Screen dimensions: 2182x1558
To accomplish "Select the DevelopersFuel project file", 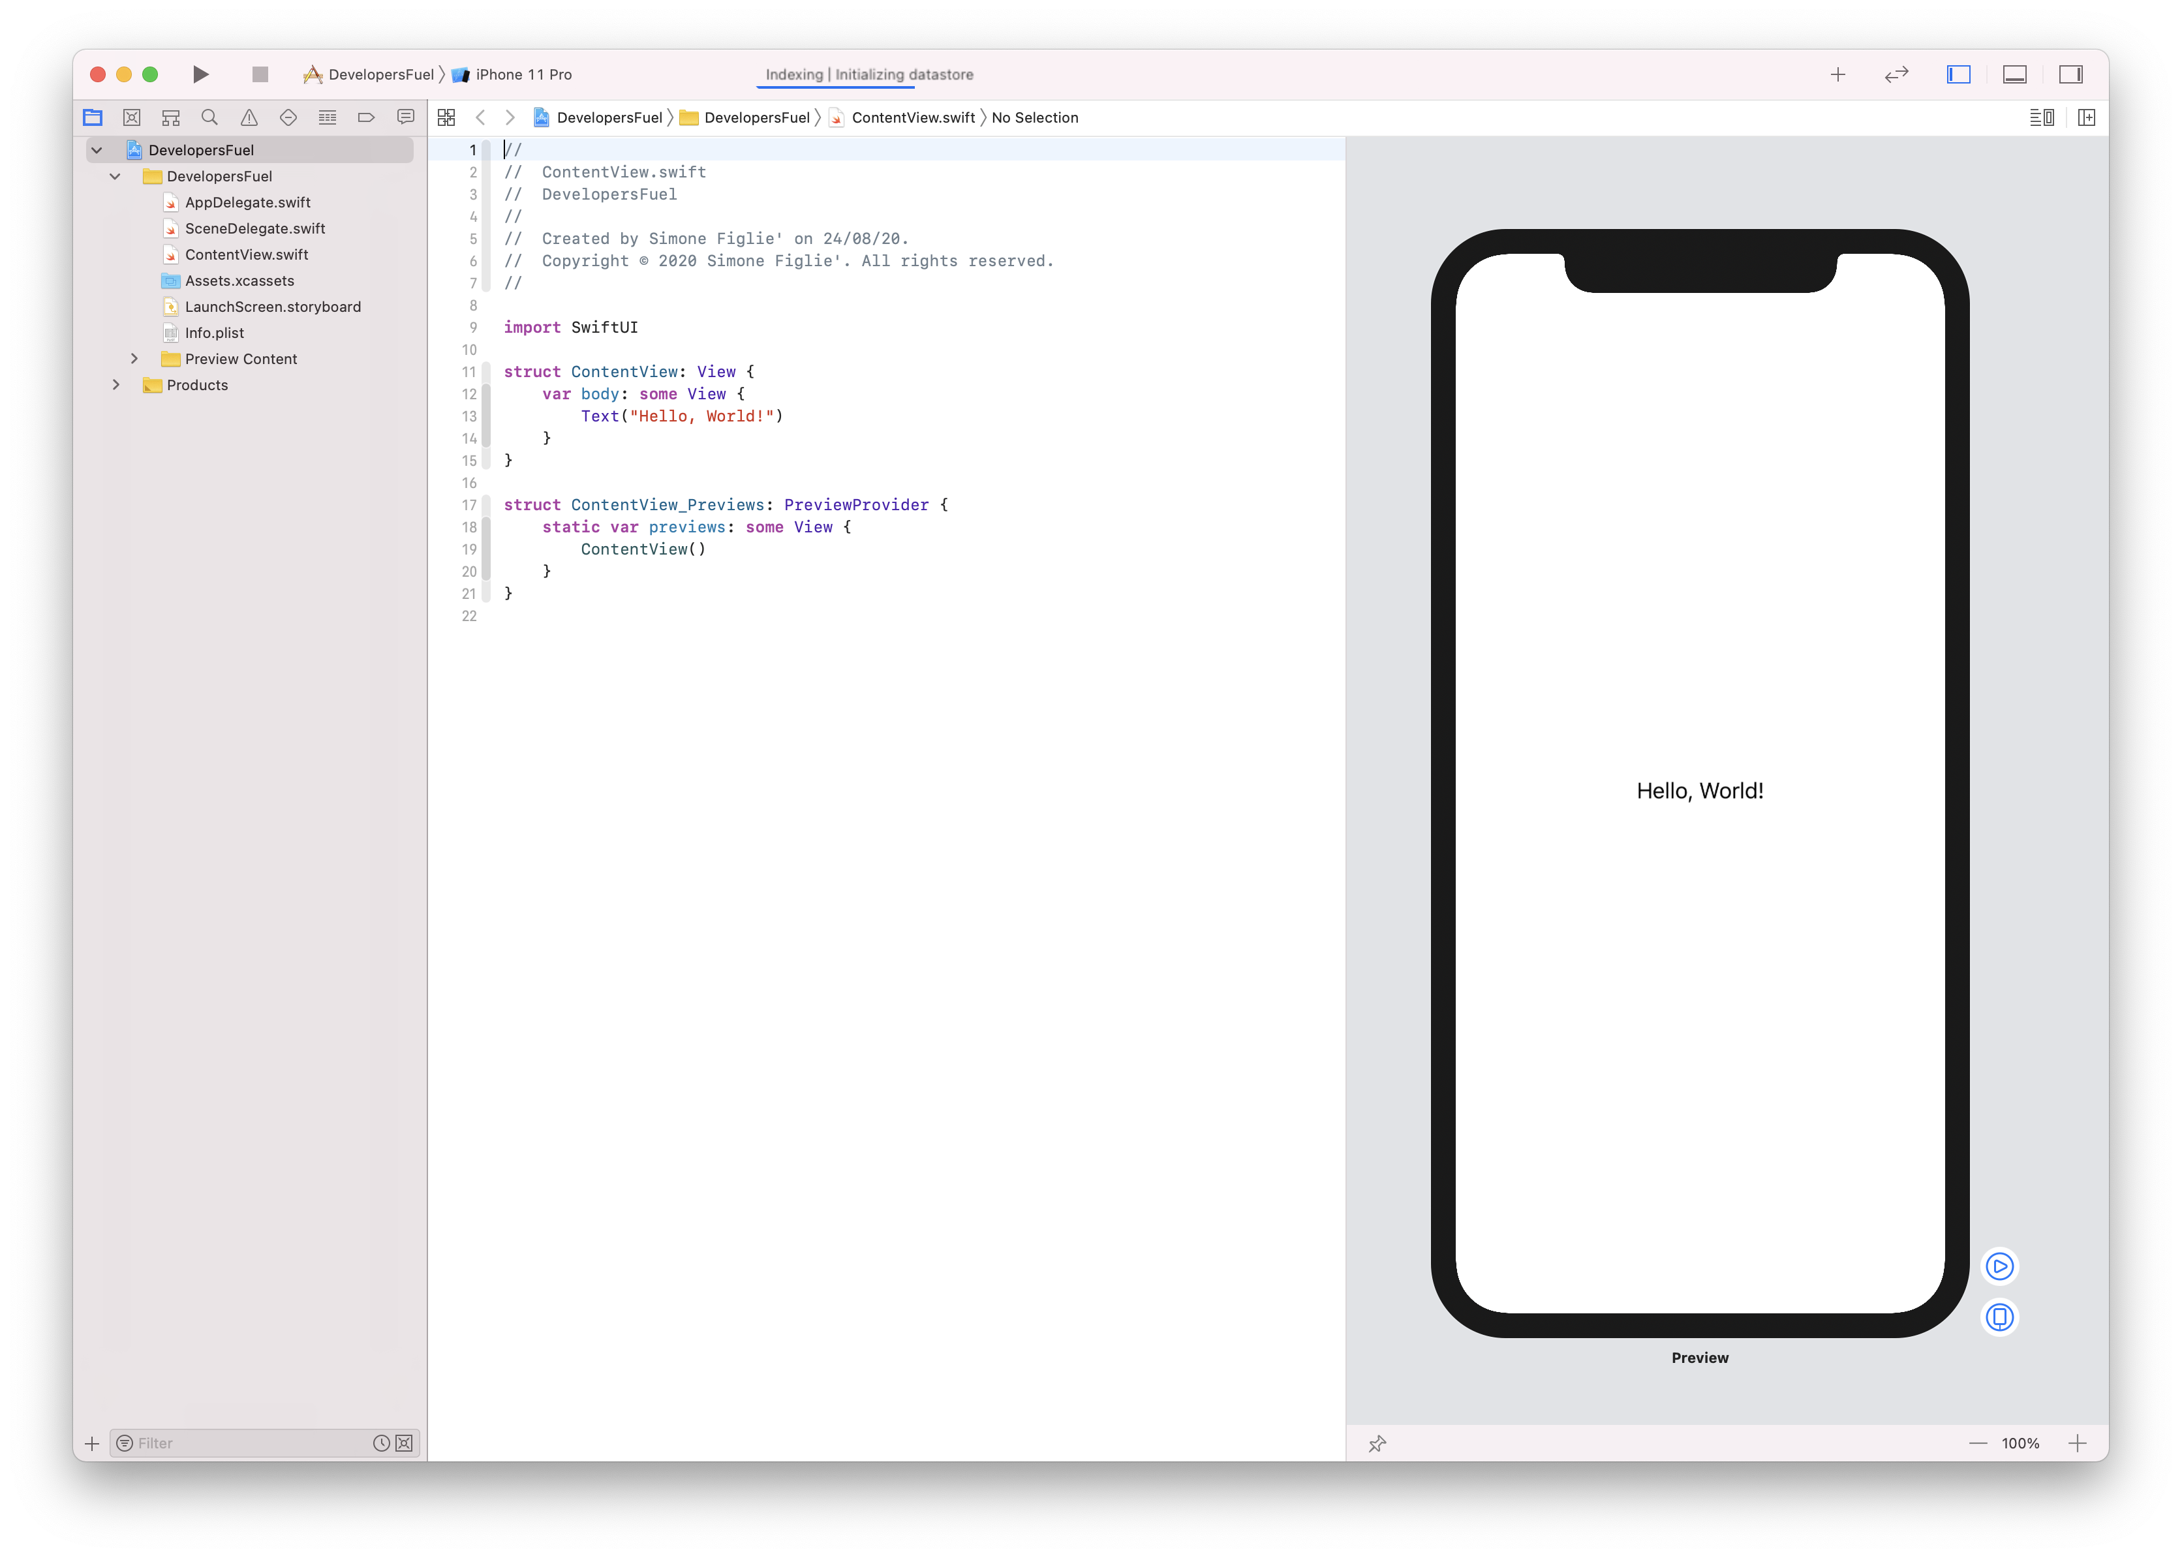I will tap(200, 149).
